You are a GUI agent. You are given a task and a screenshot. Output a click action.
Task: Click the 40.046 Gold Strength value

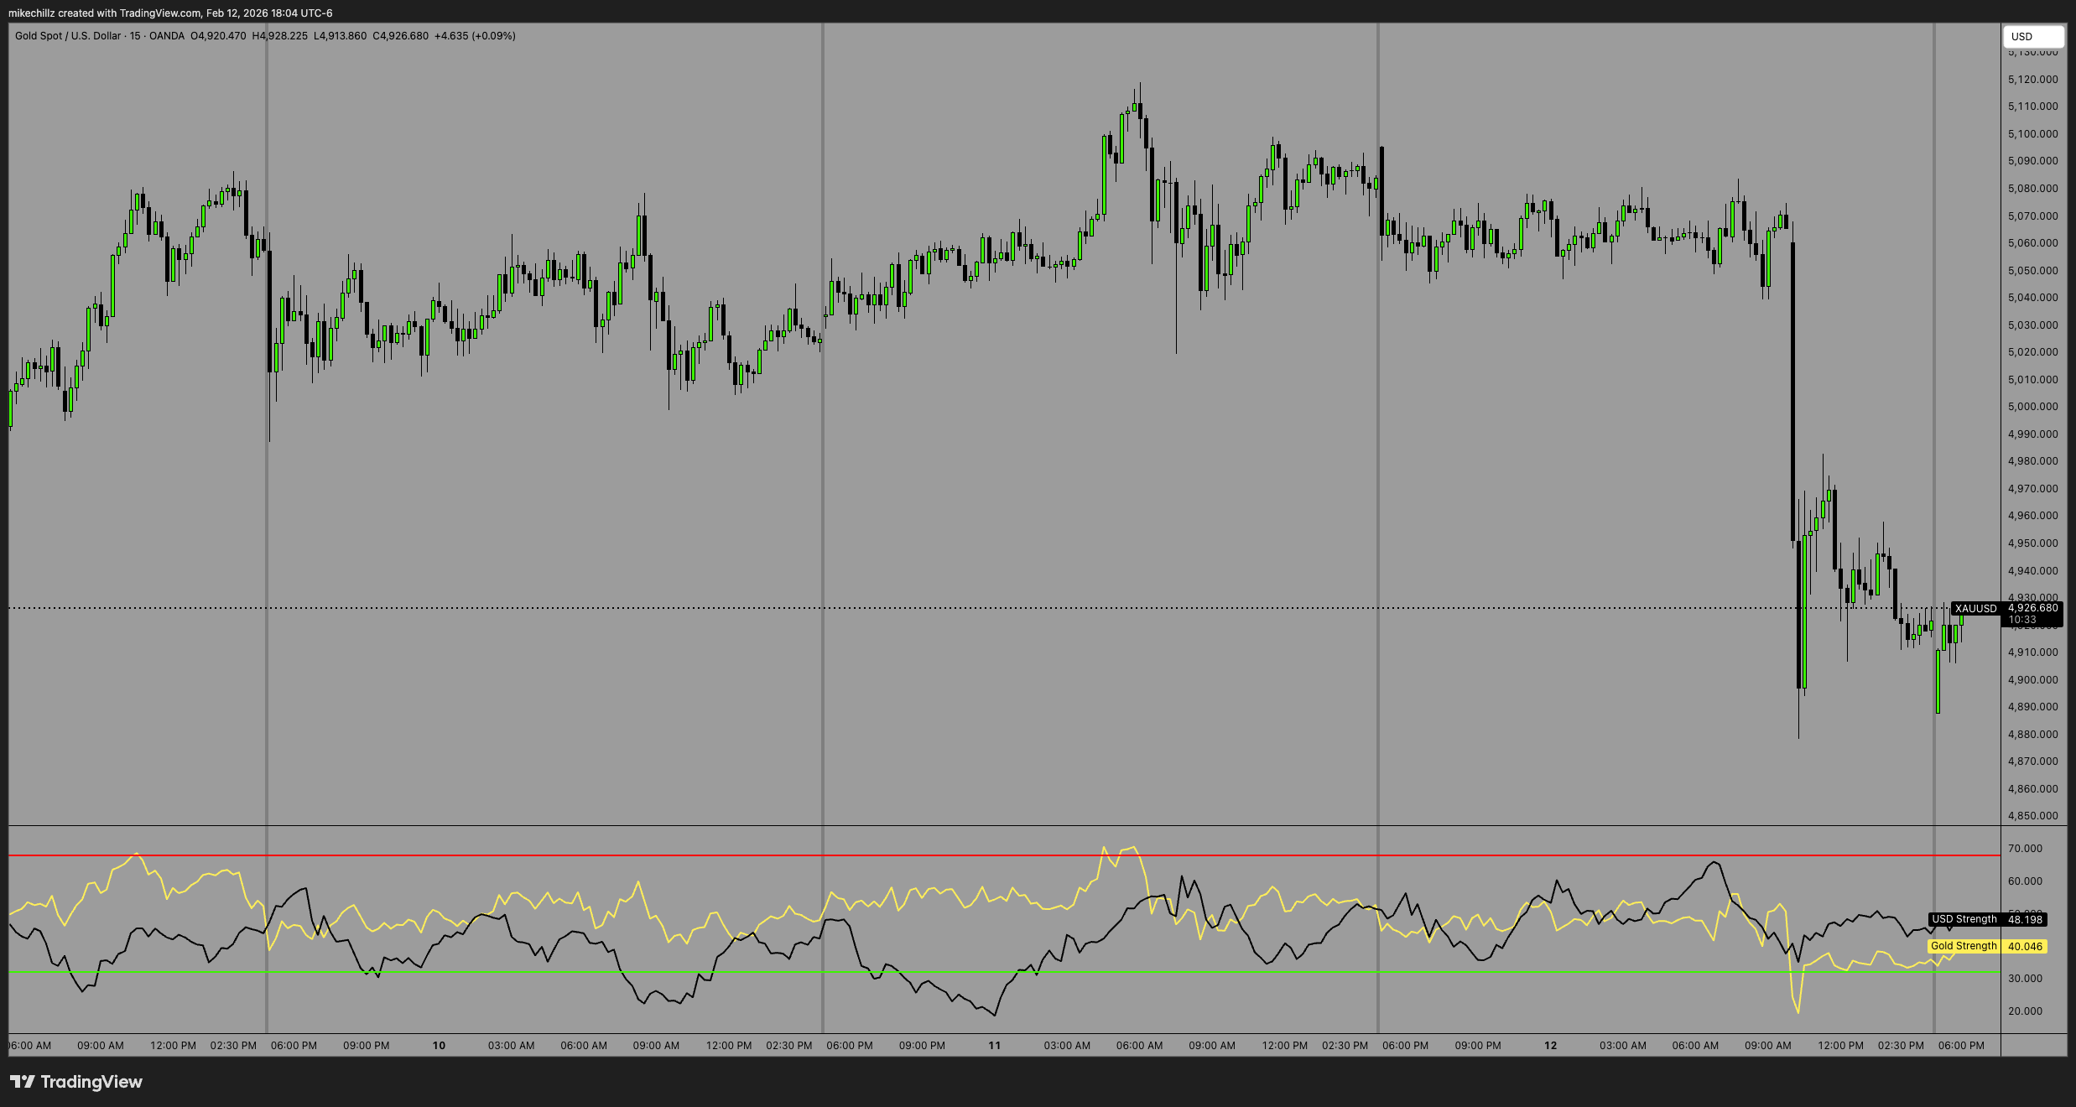2025,947
